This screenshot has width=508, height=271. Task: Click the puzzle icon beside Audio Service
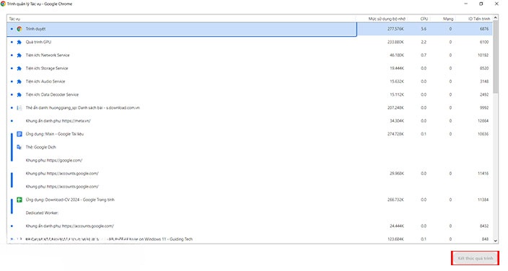[x=19, y=81]
